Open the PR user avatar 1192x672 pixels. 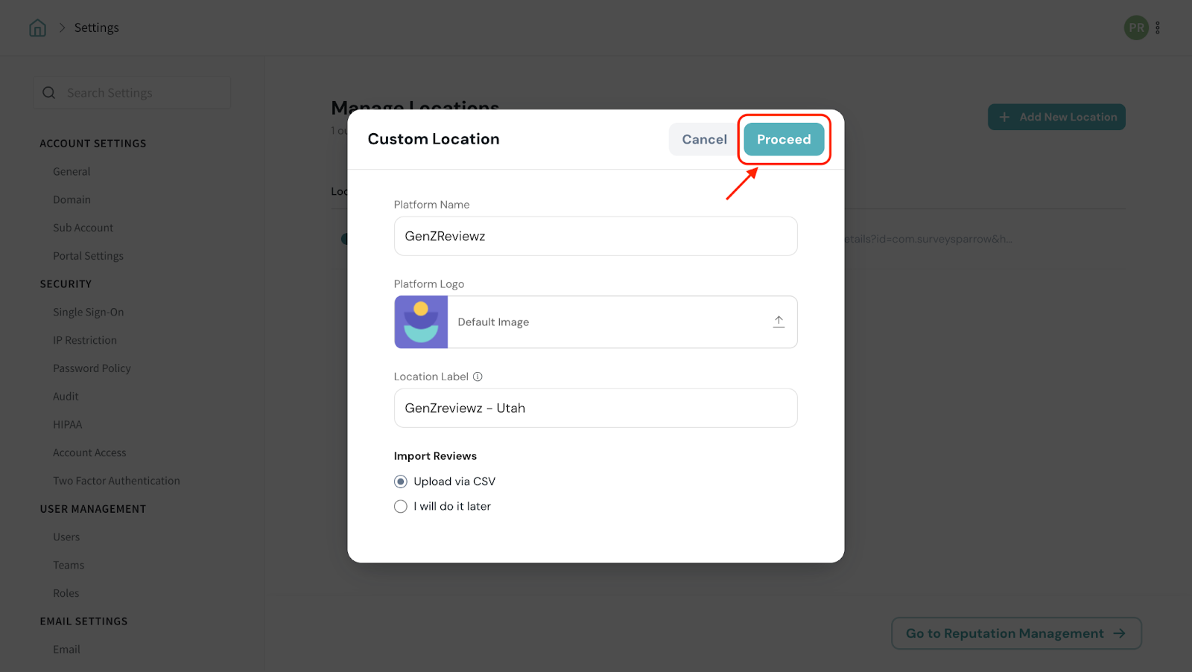[x=1135, y=28]
